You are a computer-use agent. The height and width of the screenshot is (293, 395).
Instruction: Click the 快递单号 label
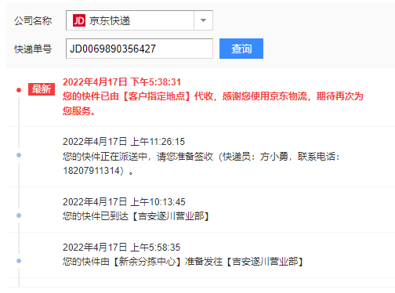pos(33,49)
